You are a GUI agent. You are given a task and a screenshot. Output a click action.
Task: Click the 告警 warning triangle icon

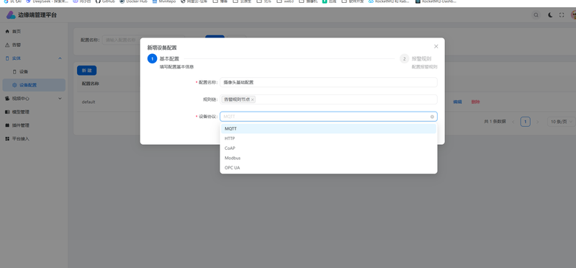(7, 45)
